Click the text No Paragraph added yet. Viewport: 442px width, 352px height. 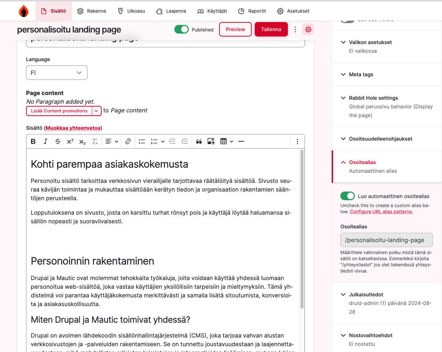coord(60,102)
